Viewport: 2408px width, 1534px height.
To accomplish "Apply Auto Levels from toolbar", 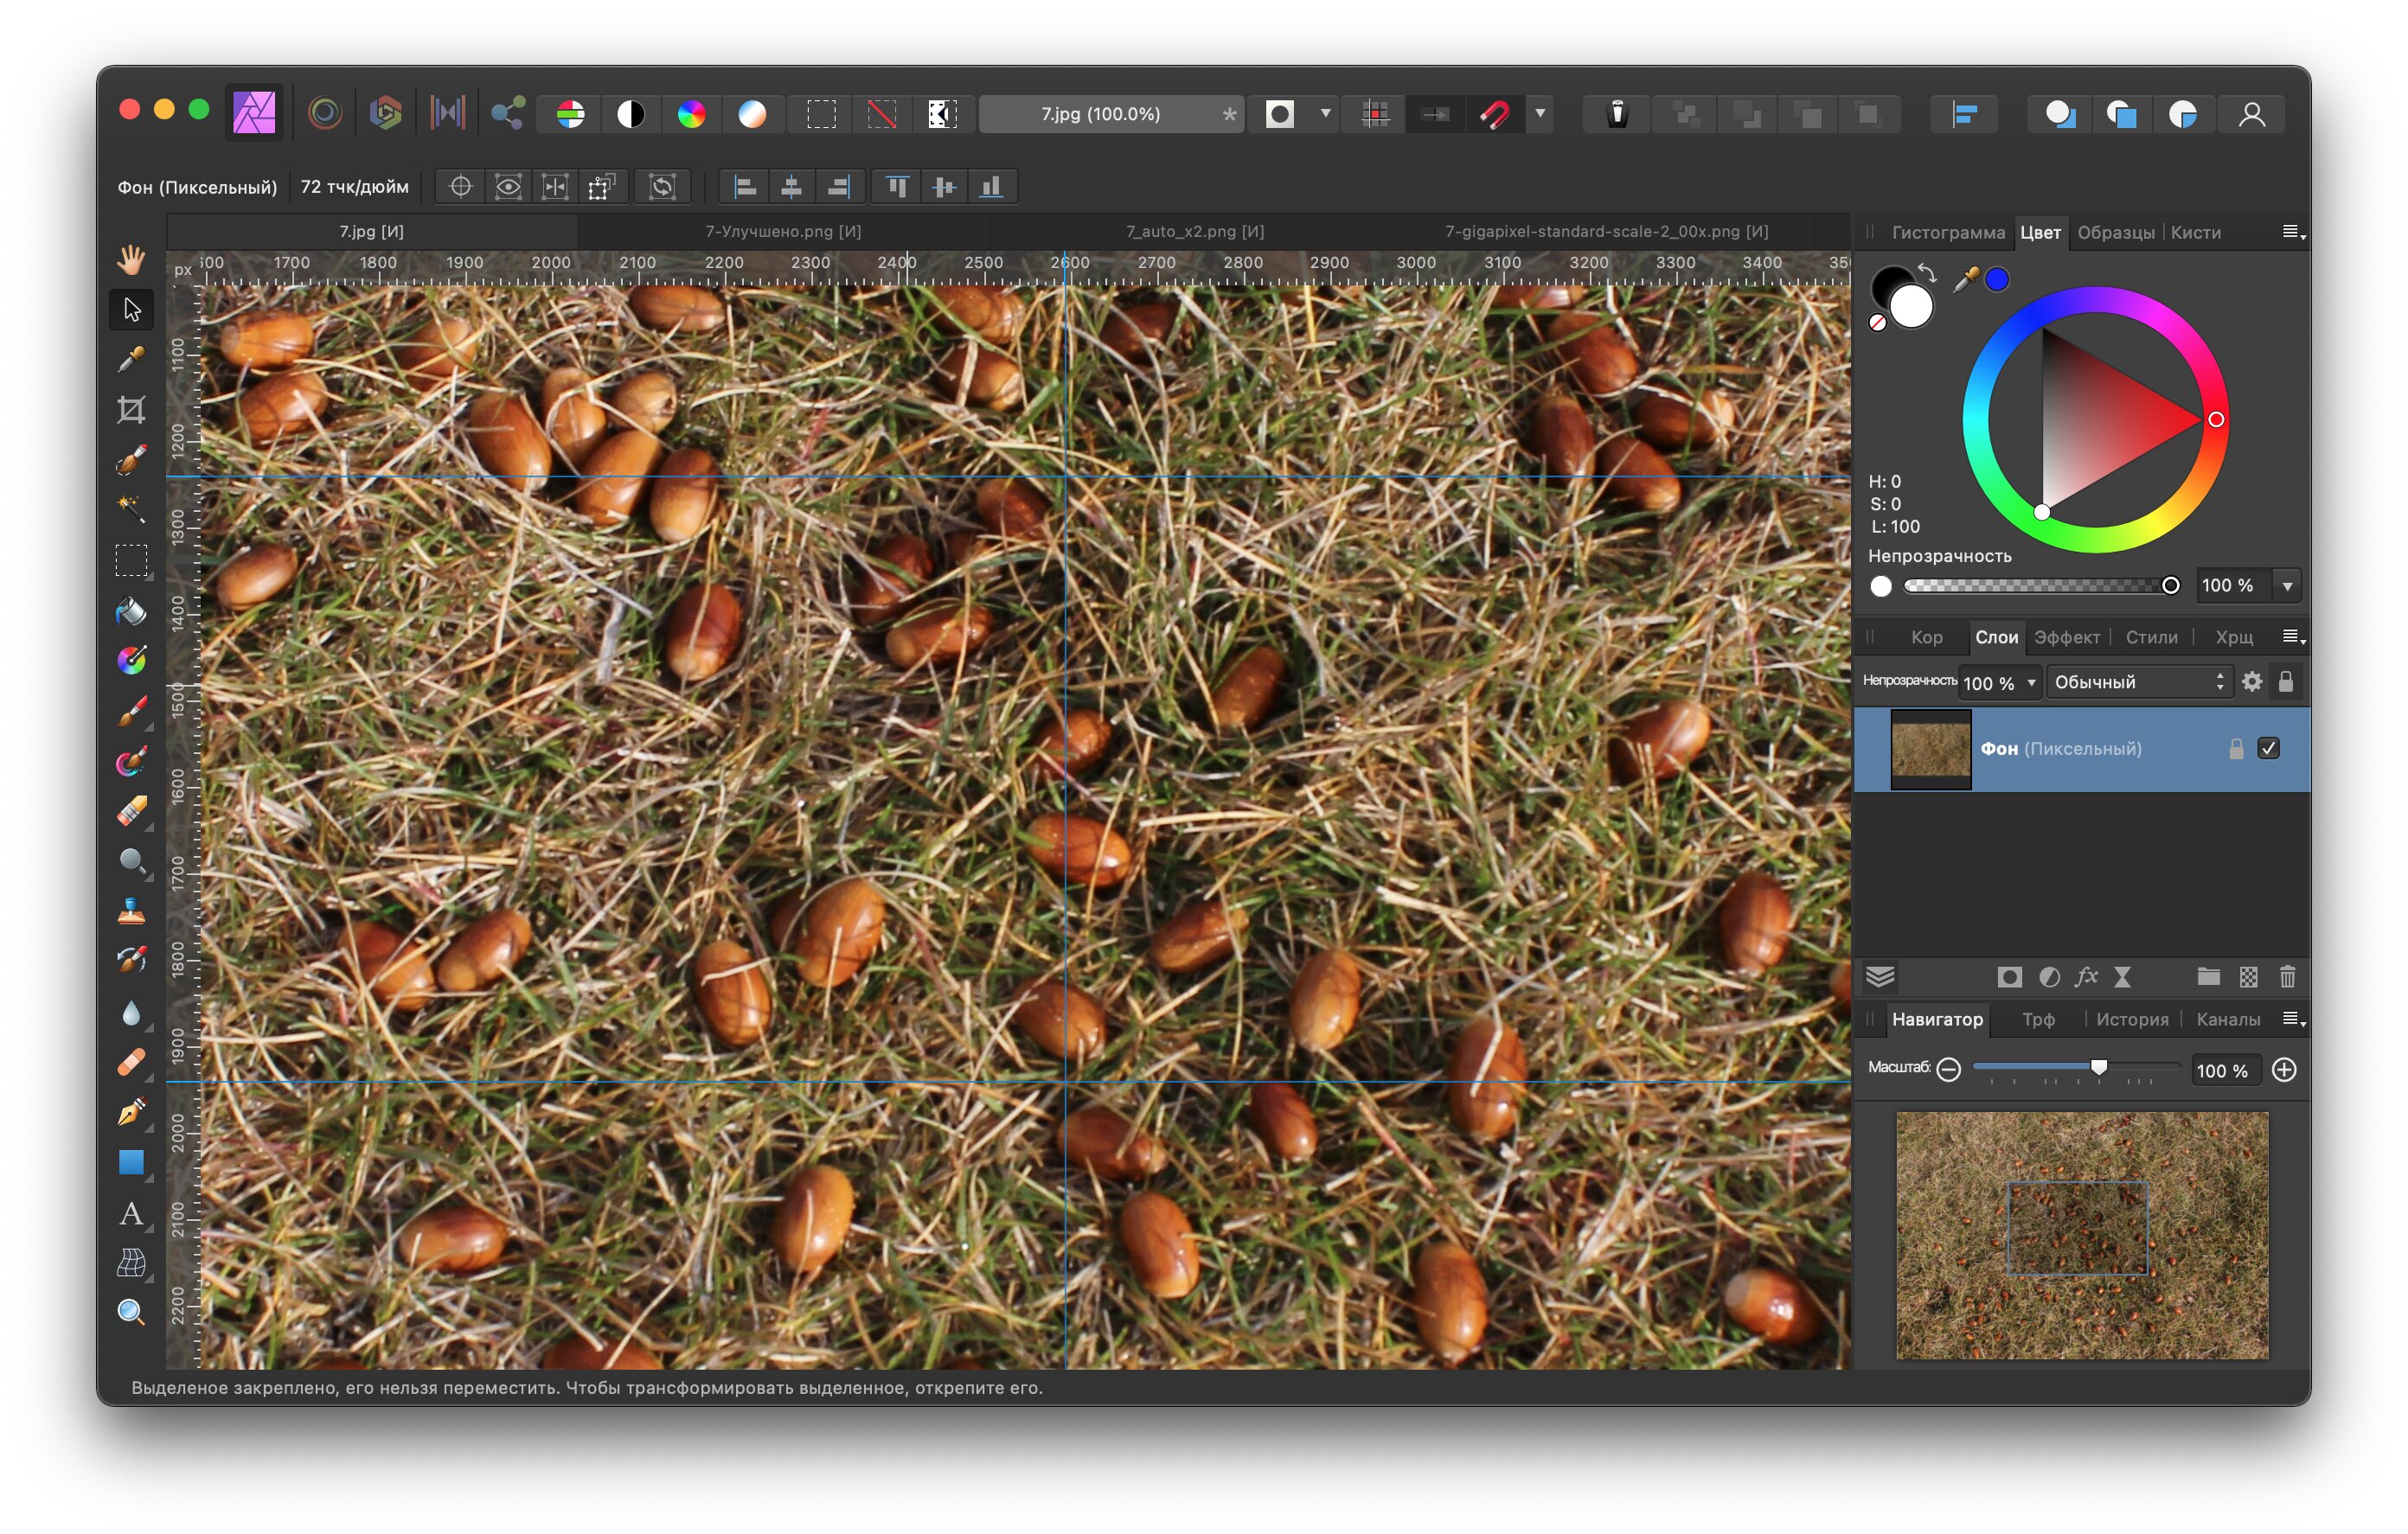I will 570,114.
